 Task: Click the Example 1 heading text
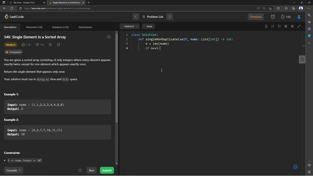[x=11, y=94]
